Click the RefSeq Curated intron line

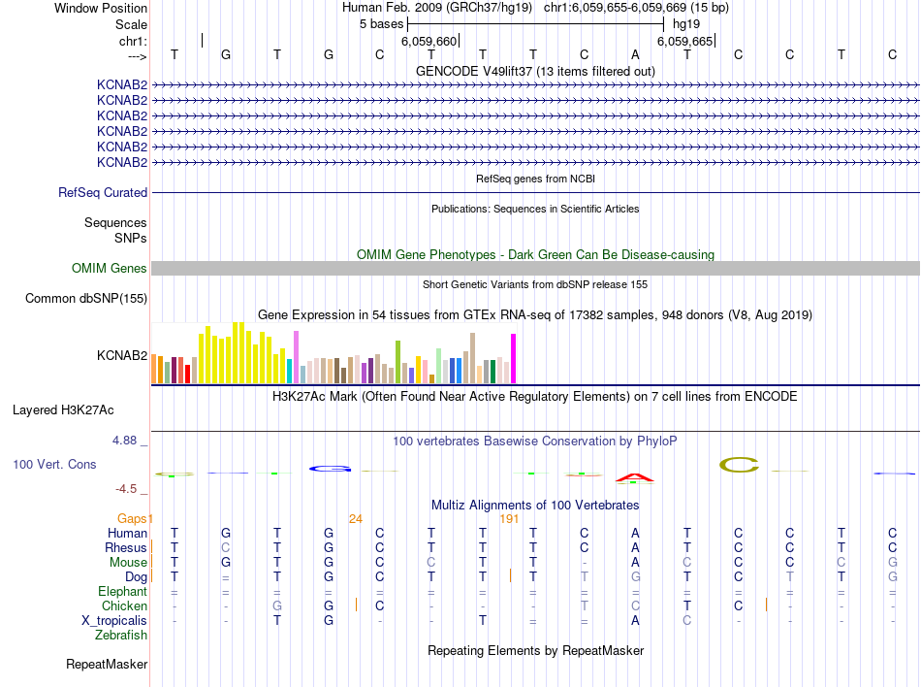coord(535,193)
